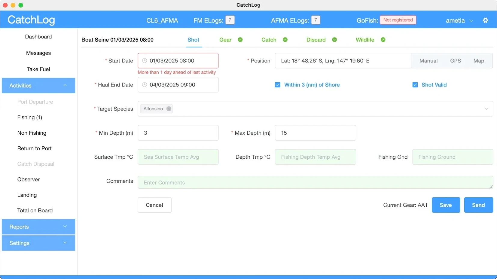Click the green checkmark beside Gear
The image size is (497, 279).
click(x=240, y=40)
